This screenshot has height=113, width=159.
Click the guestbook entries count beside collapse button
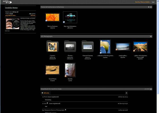[147, 89]
